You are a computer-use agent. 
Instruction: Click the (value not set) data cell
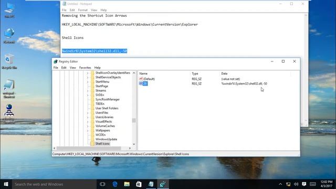click(x=230, y=79)
